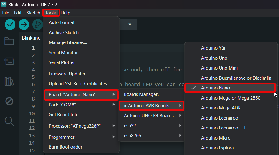Select Arduino Micro board
279x155 pixels.
coord(230,138)
